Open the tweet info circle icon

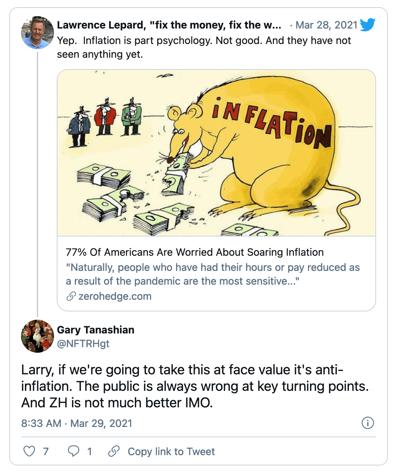pos(368,423)
